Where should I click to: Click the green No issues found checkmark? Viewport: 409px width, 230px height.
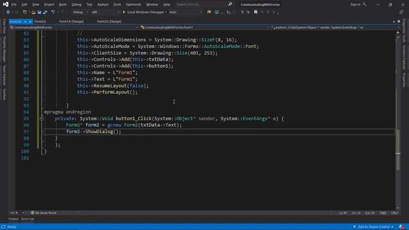point(33,213)
